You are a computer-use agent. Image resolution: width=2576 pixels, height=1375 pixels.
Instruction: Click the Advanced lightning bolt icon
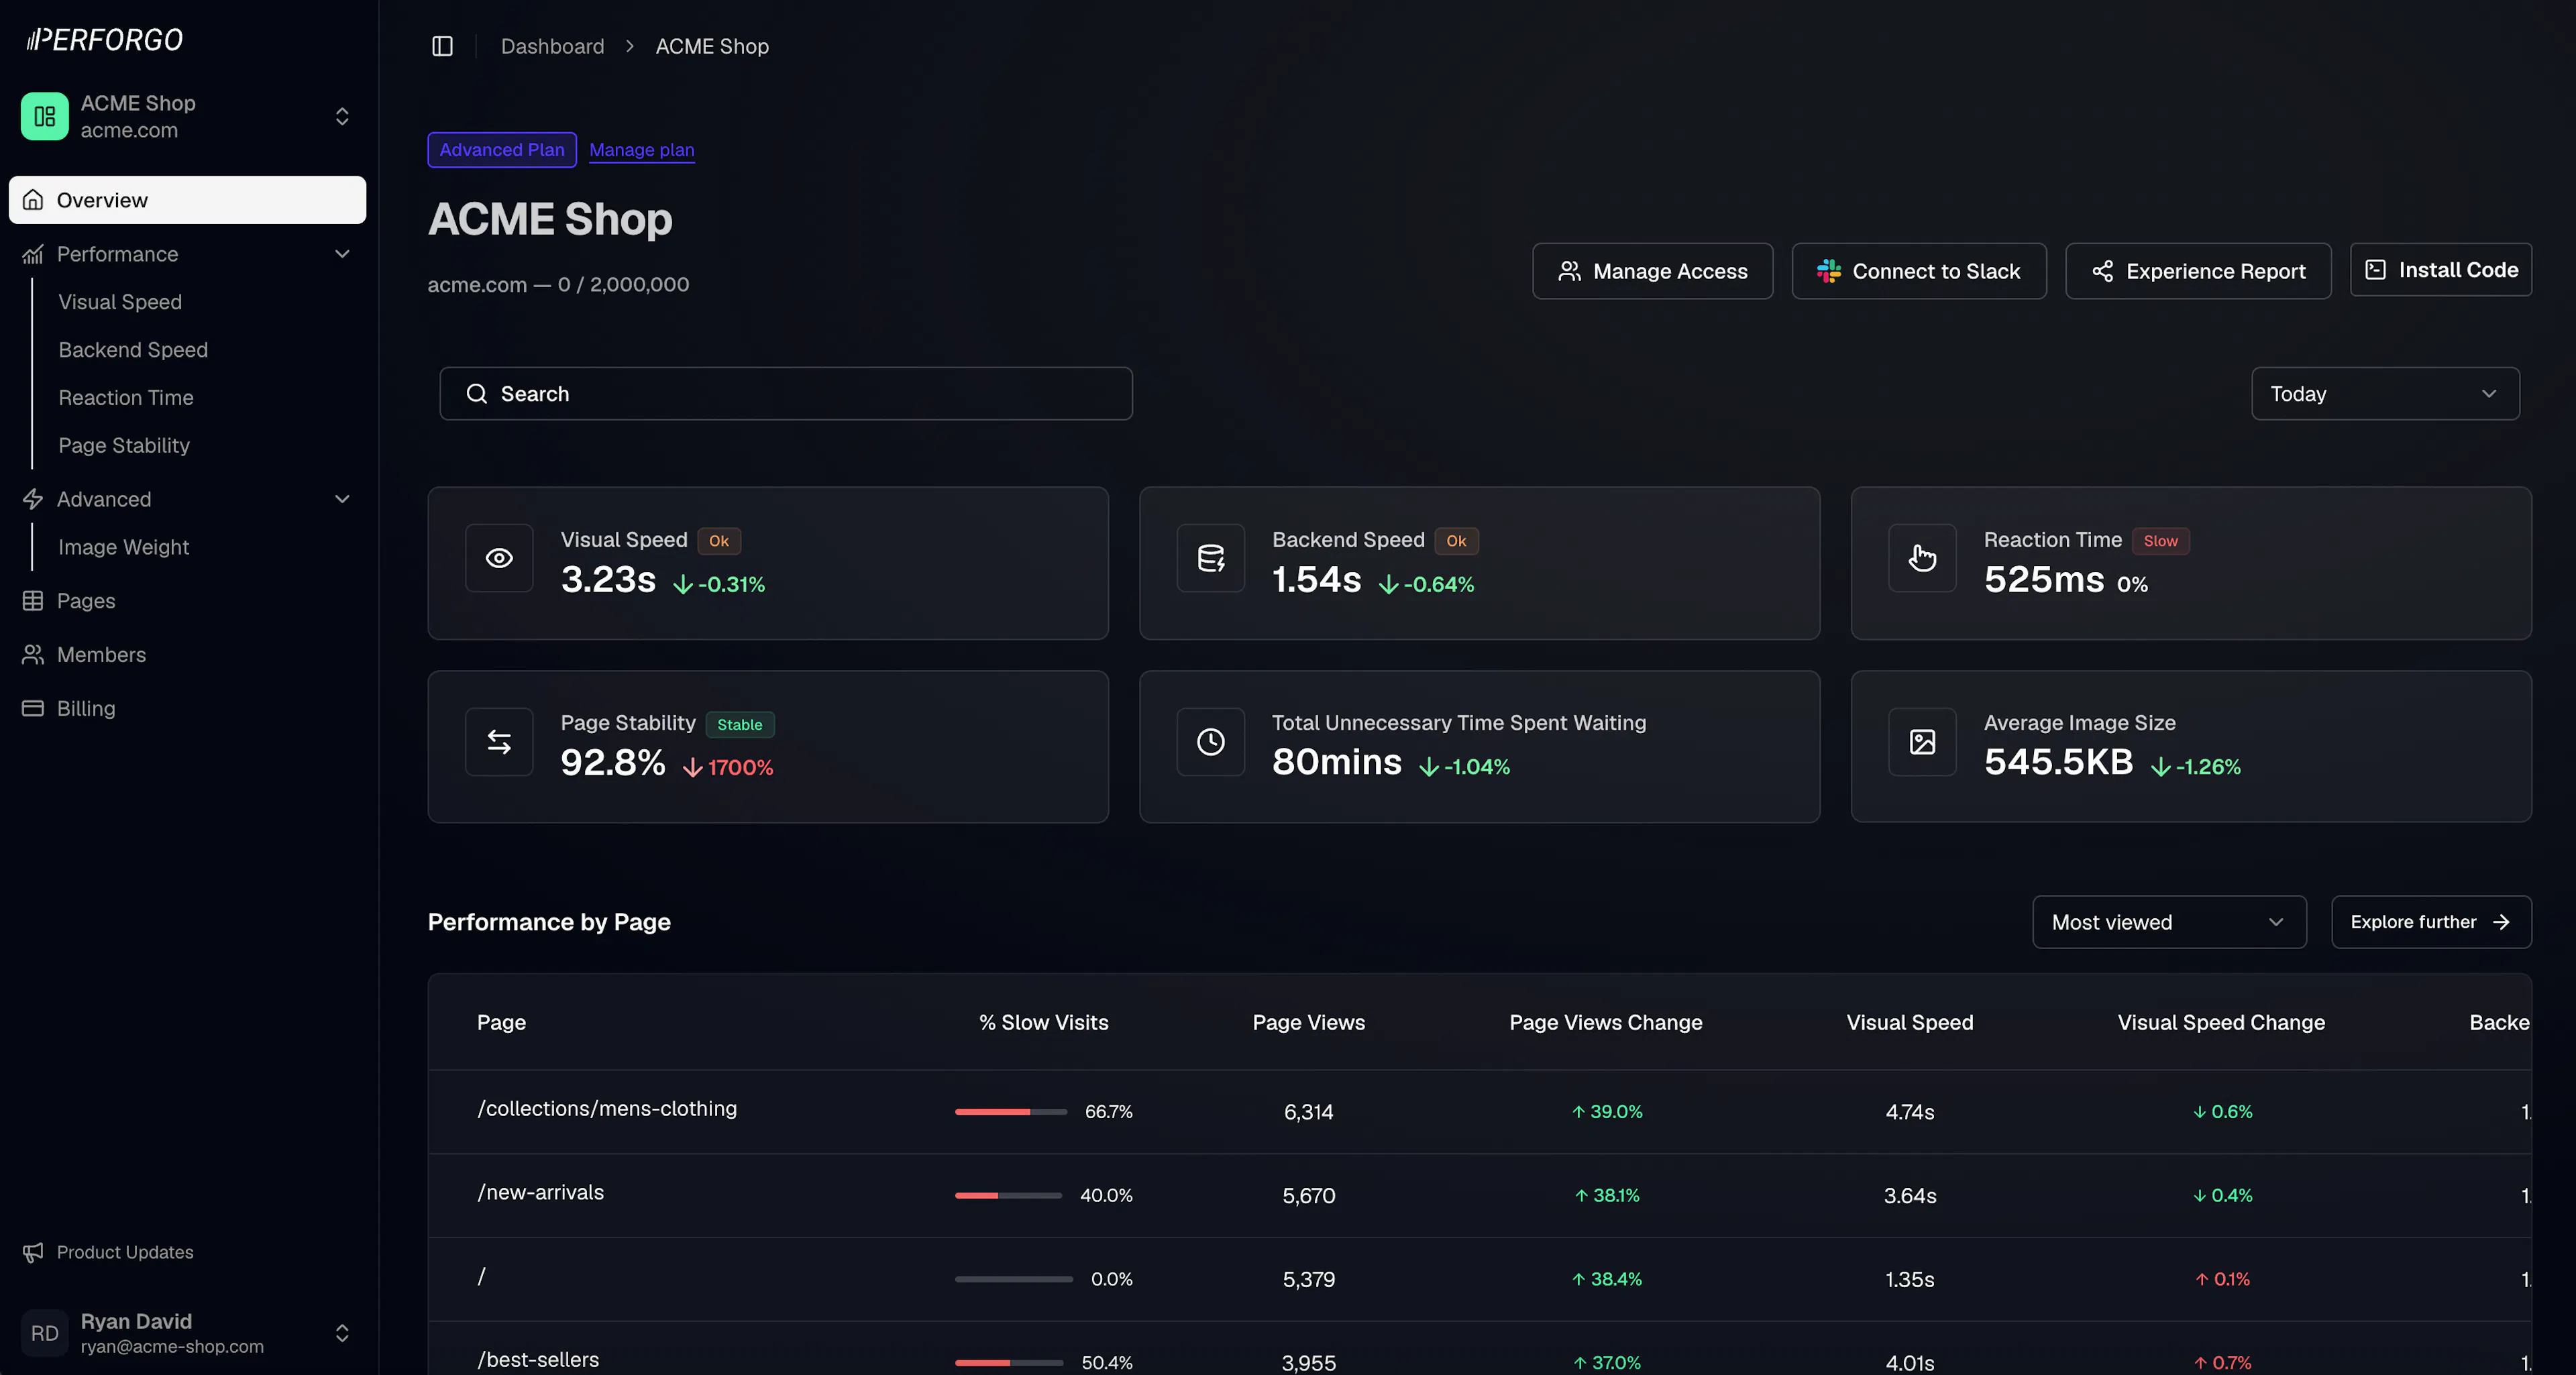tap(33, 499)
